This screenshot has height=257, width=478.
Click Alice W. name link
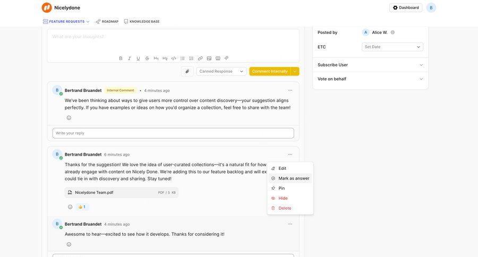click(x=380, y=32)
